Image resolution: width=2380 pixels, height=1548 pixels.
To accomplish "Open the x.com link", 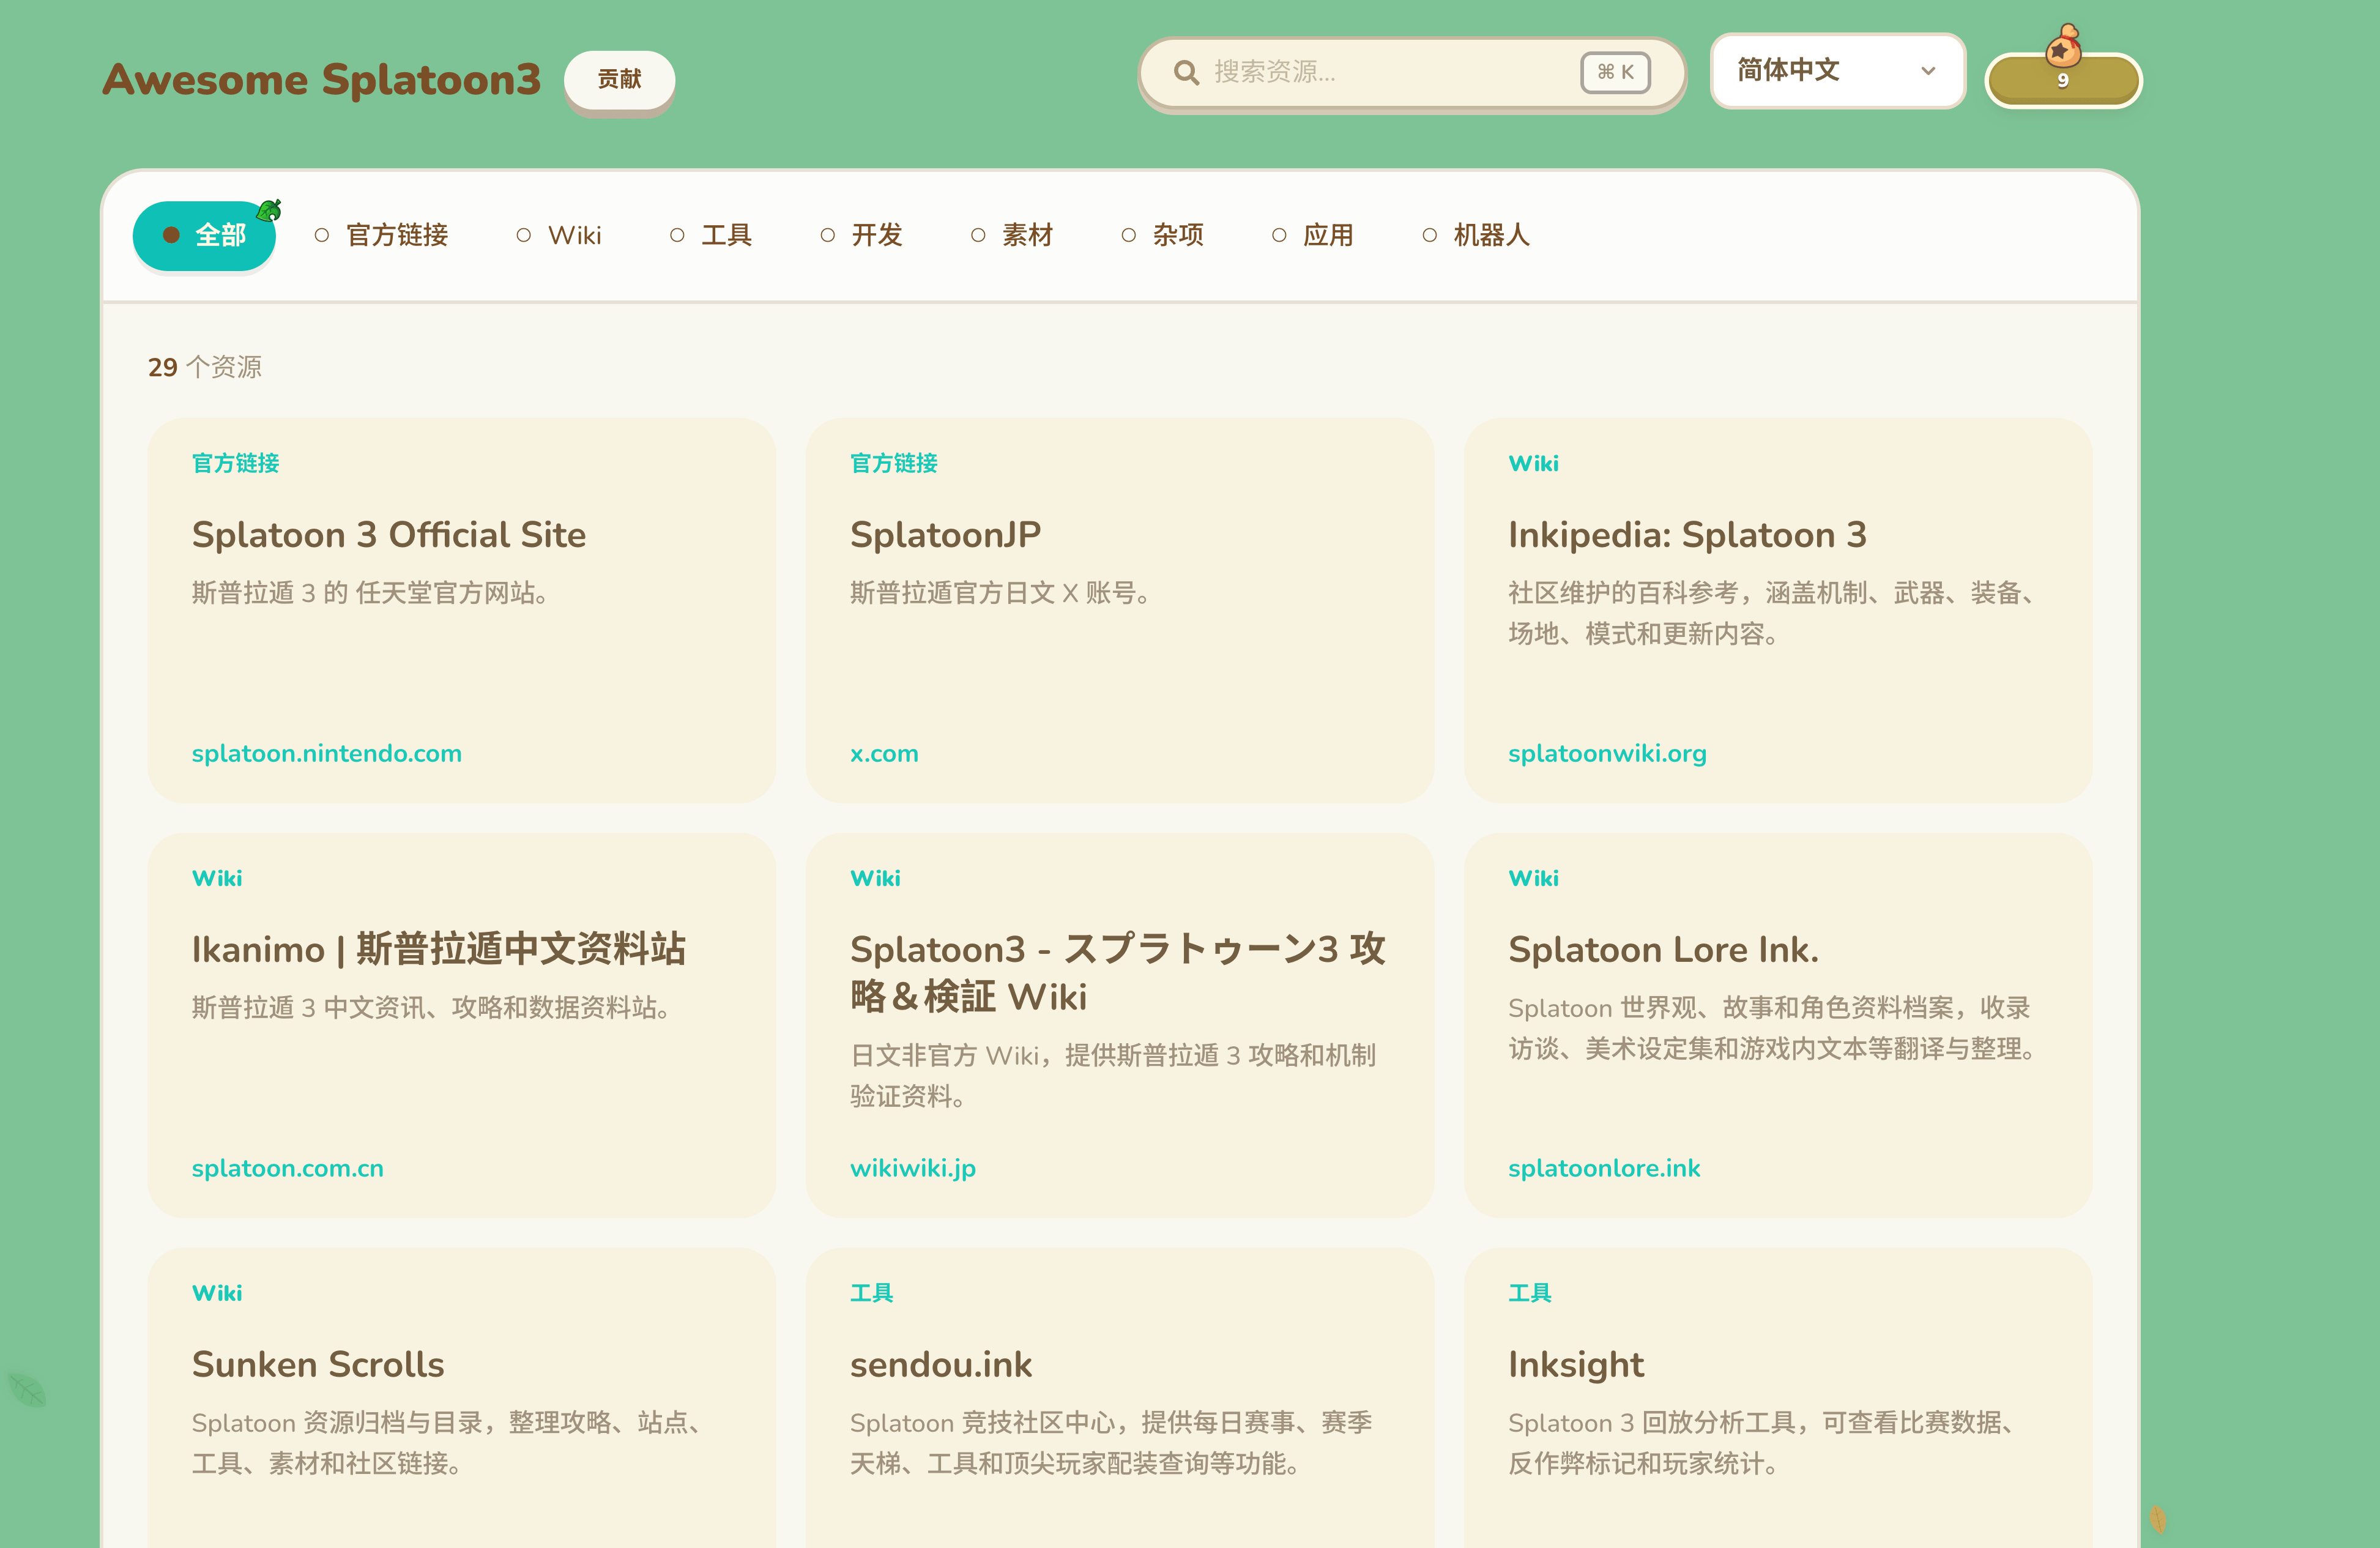I will [x=884, y=753].
